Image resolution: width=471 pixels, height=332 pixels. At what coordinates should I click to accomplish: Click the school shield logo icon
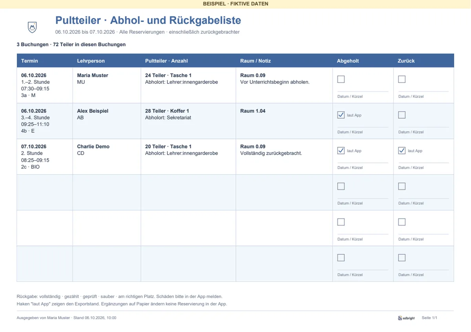pos(32,27)
